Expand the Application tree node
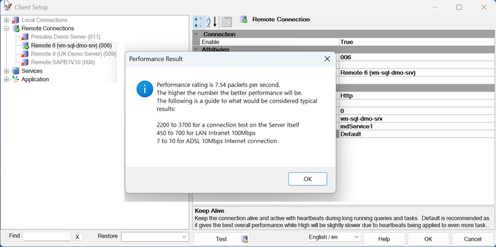The height and width of the screenshot is (247, 496). [6, 80]
